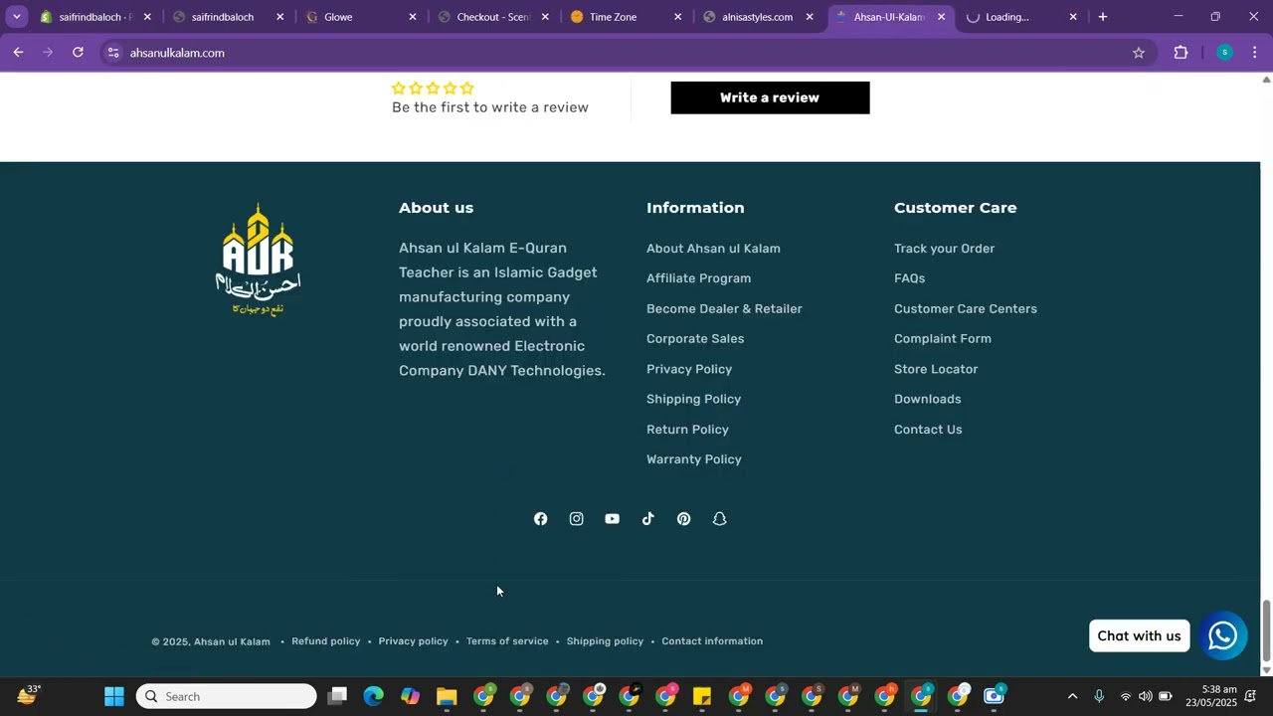Open Chrome profile avatar
This screenshot has width=1273, height=716.
(1224, 53)
